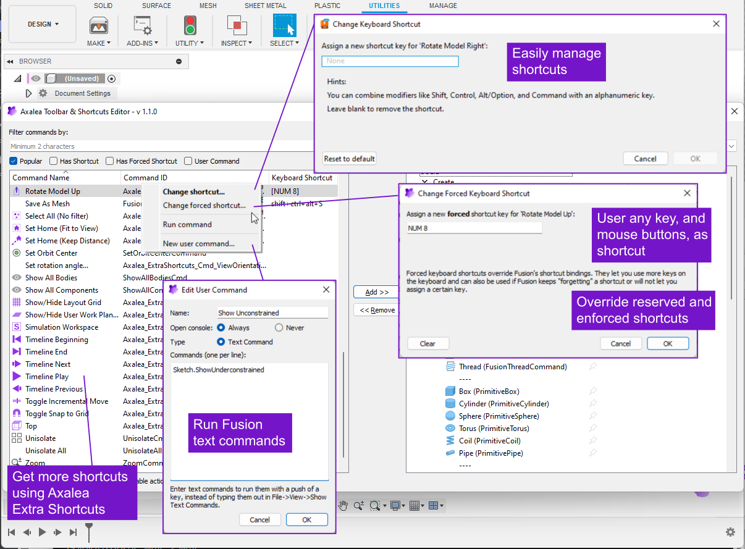This screenshot has width=745, height=549.
Task: Toggle visibility eye of Unsaved component
Action: click(x=36, y=78)
